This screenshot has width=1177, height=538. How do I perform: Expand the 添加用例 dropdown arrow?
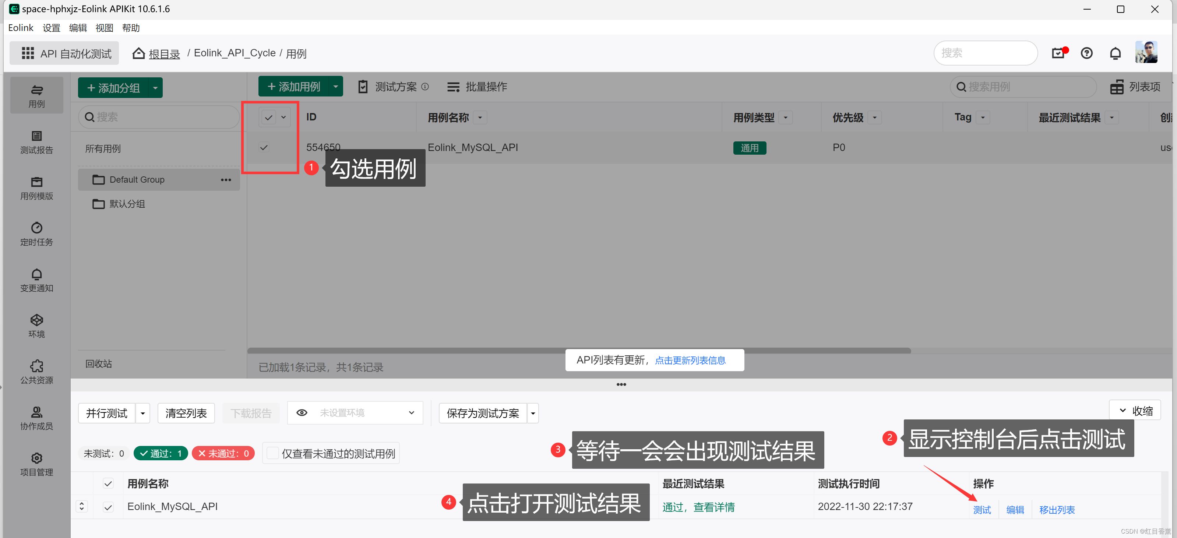click(335, 87)
